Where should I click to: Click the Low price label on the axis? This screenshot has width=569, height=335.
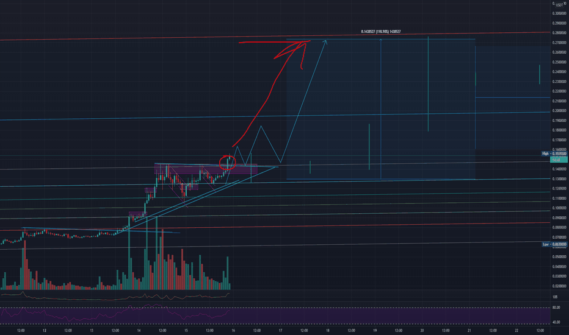click(x=554, y=244)
